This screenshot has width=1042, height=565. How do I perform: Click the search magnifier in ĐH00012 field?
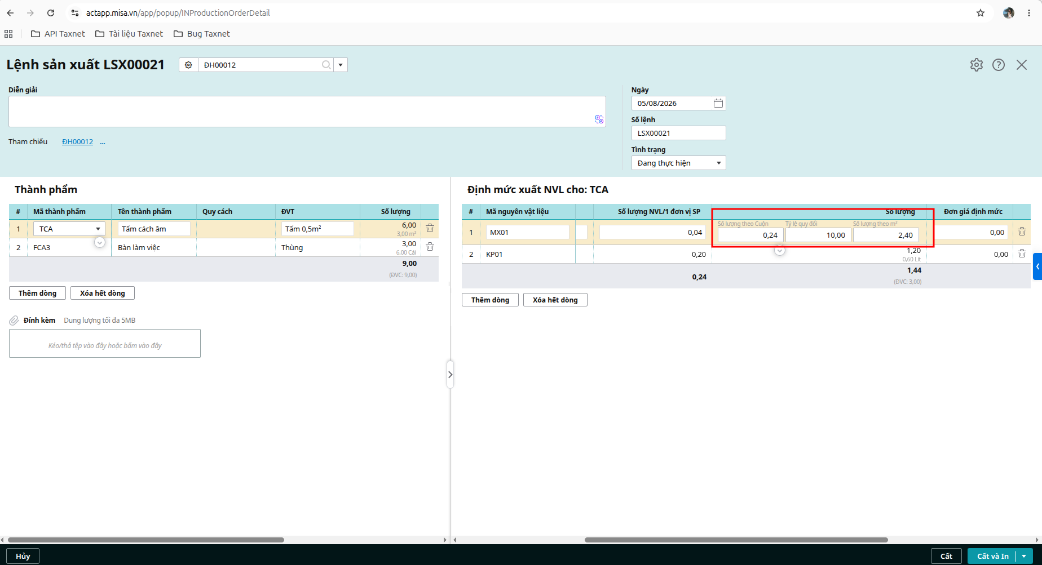pyautogui.click(x=326, y=65)
